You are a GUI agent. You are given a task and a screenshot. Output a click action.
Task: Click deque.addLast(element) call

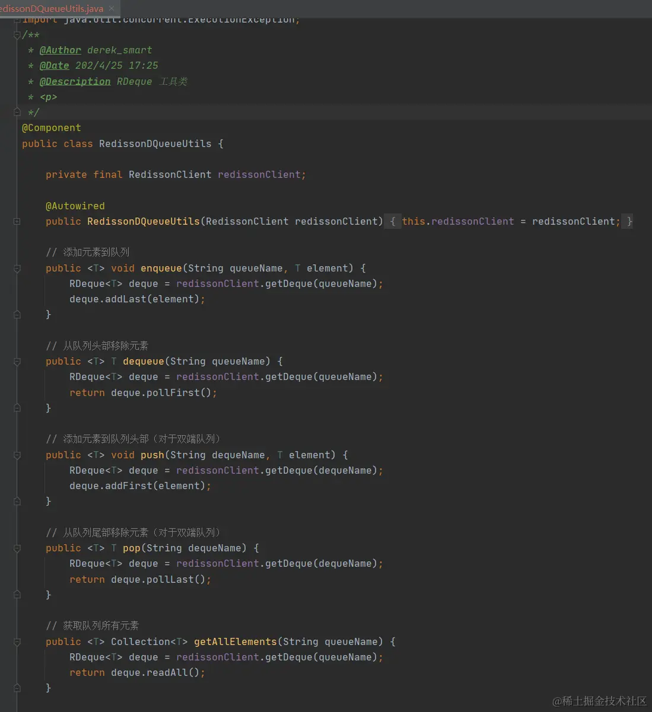coord(135,299)
